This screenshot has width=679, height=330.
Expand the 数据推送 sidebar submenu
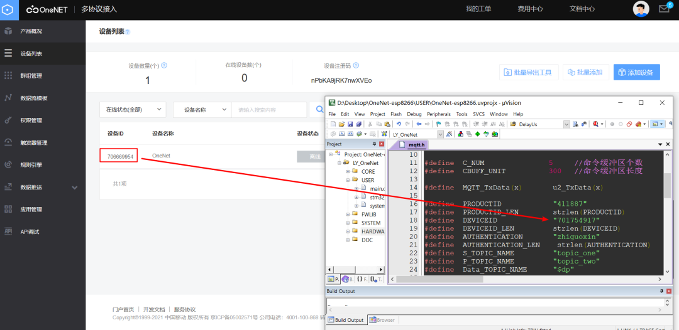coord(74,188)
